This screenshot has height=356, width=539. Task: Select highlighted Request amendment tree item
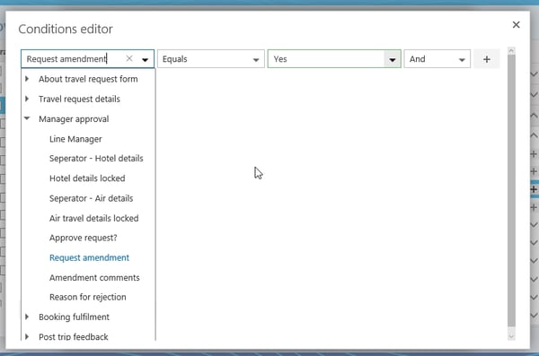pos(89,258)
